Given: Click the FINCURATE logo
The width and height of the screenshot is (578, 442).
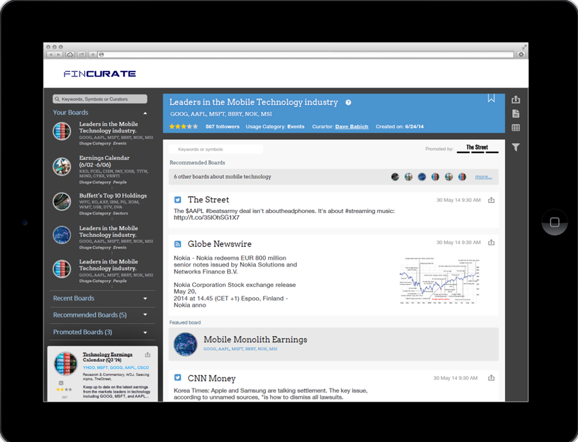Looking at the screenshot, I should [99, 74].
